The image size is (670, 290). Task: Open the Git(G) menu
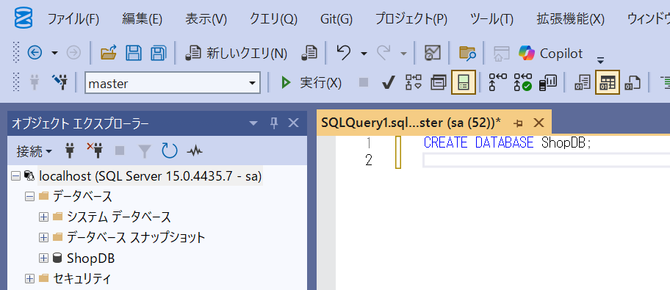click(x=336, y=19)
